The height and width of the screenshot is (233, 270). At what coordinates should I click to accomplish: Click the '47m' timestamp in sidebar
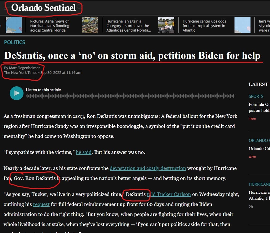[252, 157]
